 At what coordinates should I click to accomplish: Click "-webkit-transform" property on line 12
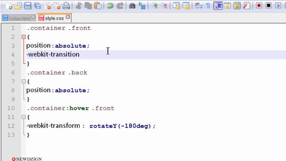[x=53, y=126]
